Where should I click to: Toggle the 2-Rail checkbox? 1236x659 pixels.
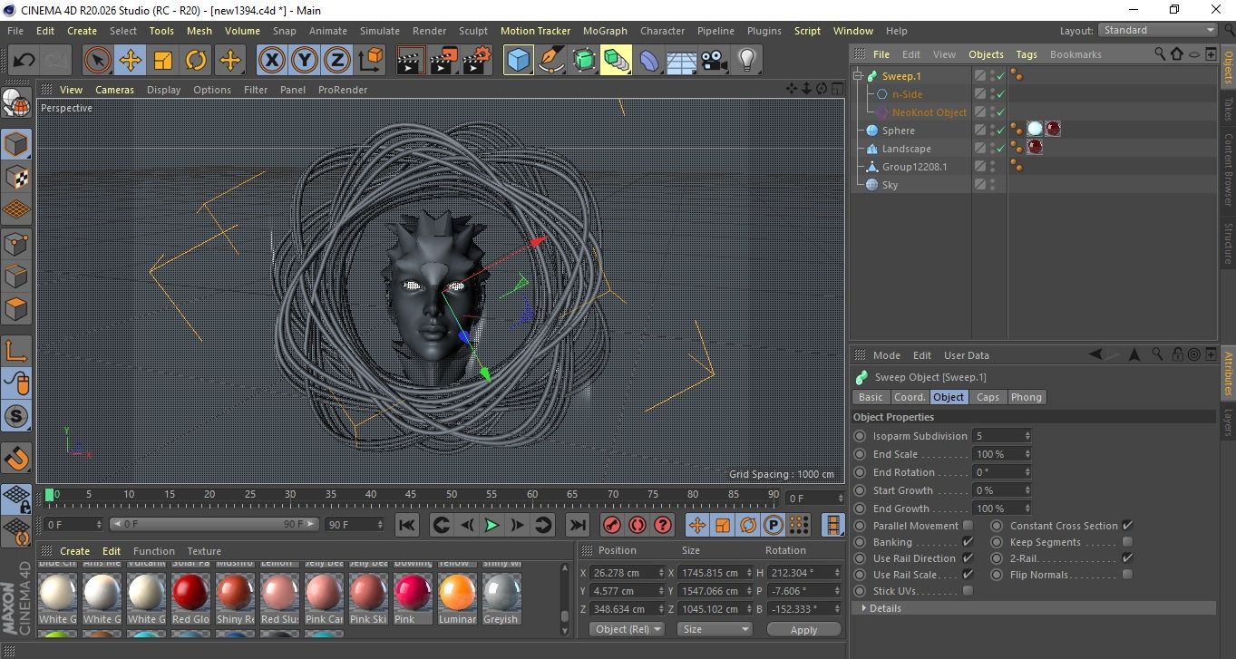click(x=1127, y=558)
